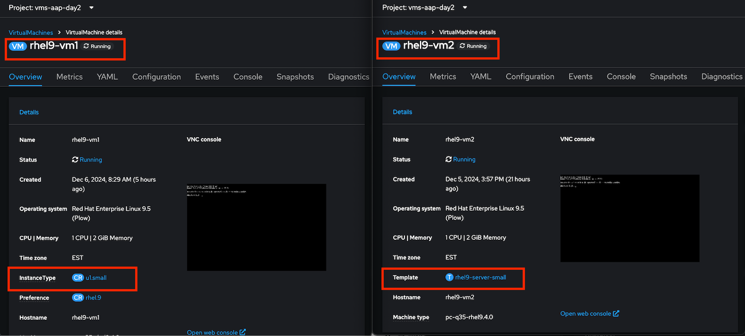The height and width of the screenshot is (336, 745).
Task: Click CR badge icon next to rhel.9
Action: tap(78, 298)
